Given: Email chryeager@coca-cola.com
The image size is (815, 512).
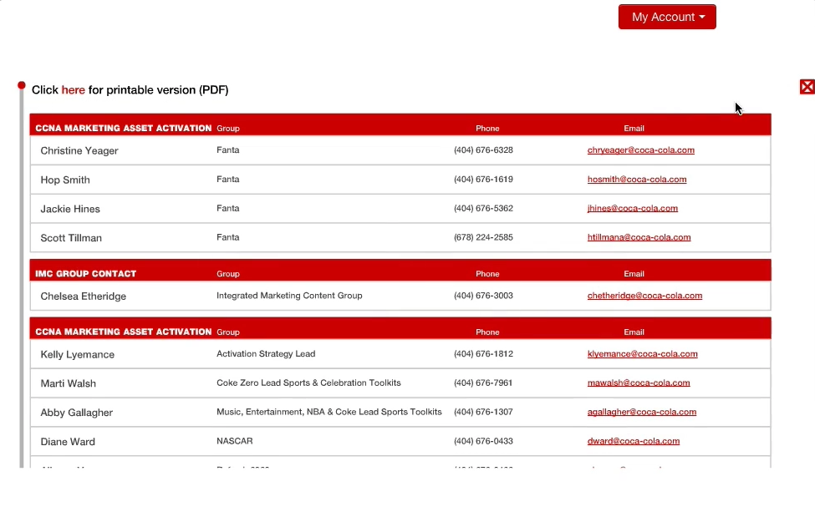Looking at the screenshot, I should click(641, 150).
